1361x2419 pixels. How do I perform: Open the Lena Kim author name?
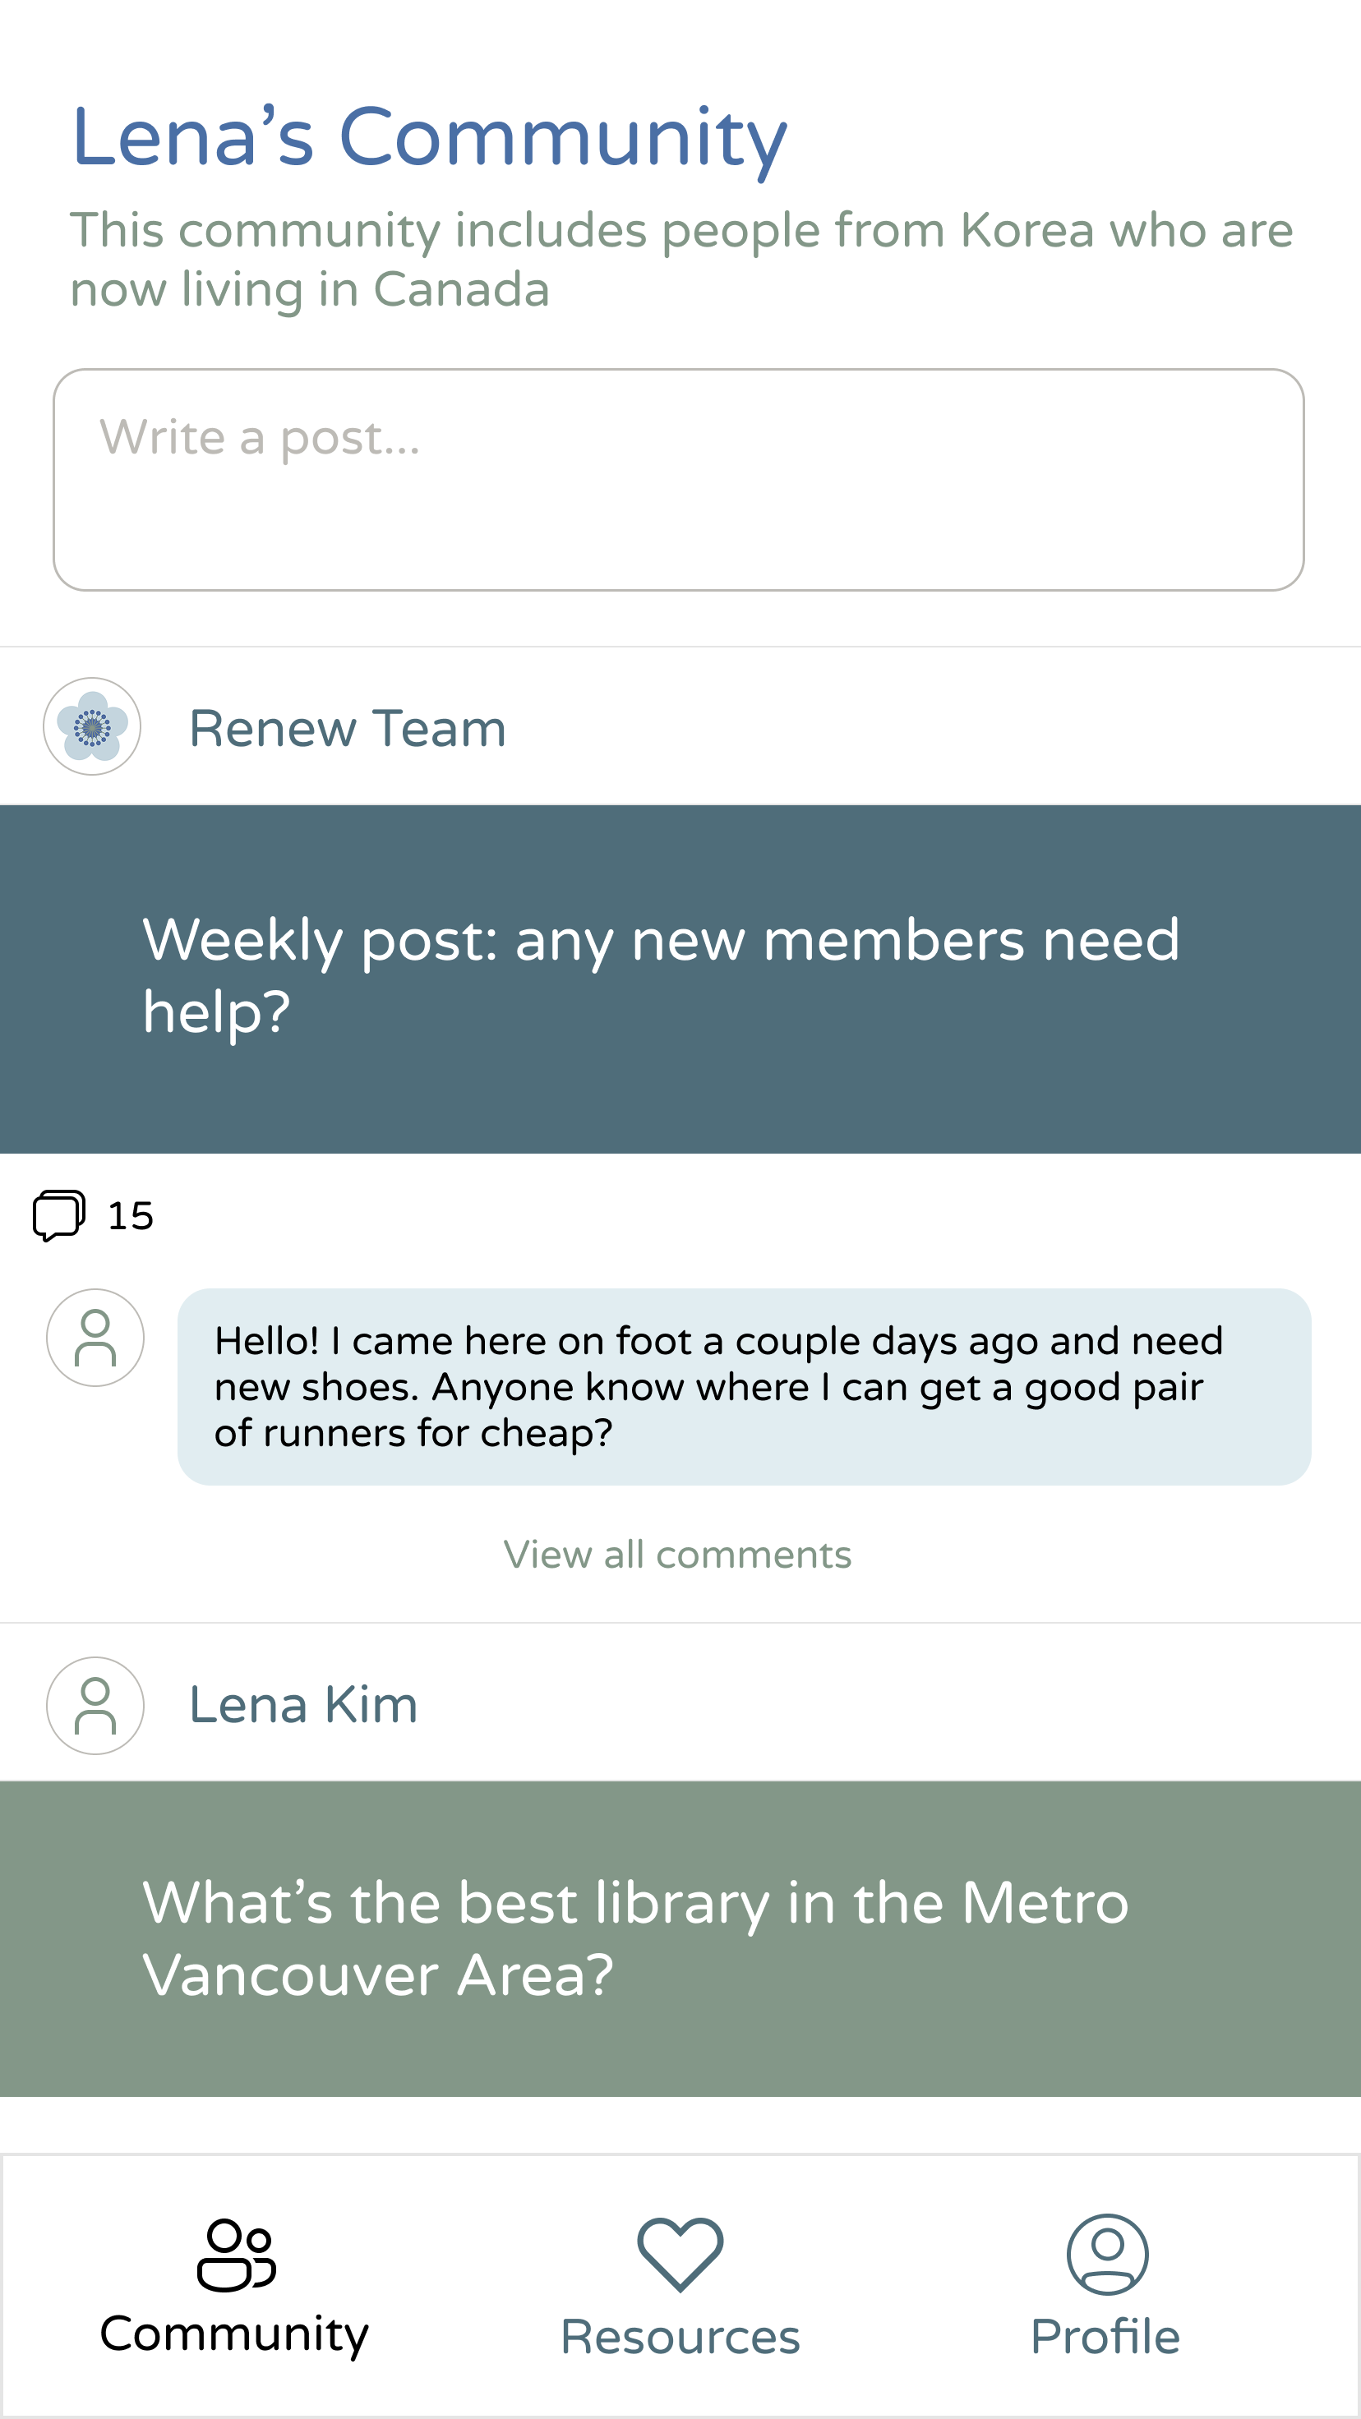303,1704
